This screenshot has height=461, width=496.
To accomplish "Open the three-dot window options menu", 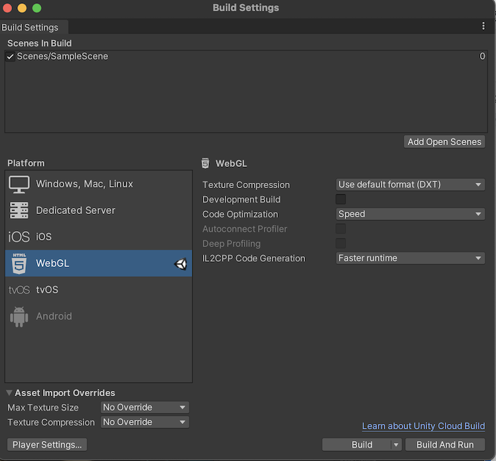I will click(483, 26).
